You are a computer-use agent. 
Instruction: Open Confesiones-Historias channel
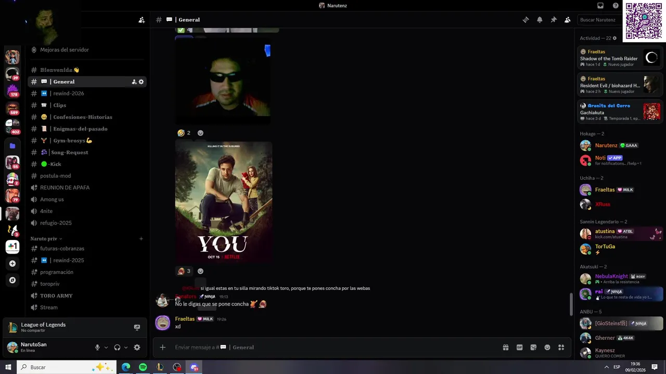(x=87, y=117)
